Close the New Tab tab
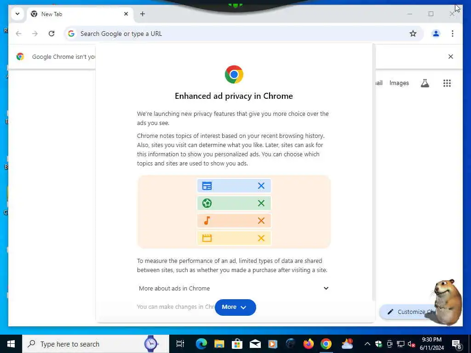The height and width of the screenshot is (353, 471). point(126,14)
